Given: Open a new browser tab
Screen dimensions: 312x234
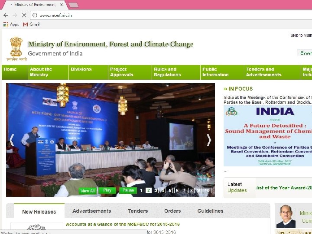Looking at the screenshot, I should (73, 5).
